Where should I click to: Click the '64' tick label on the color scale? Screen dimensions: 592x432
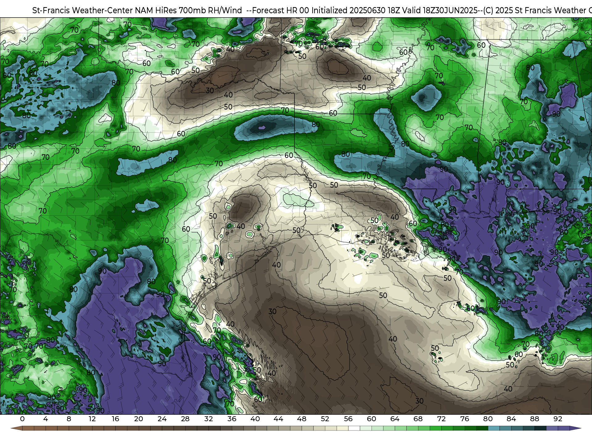pos(395,419)
